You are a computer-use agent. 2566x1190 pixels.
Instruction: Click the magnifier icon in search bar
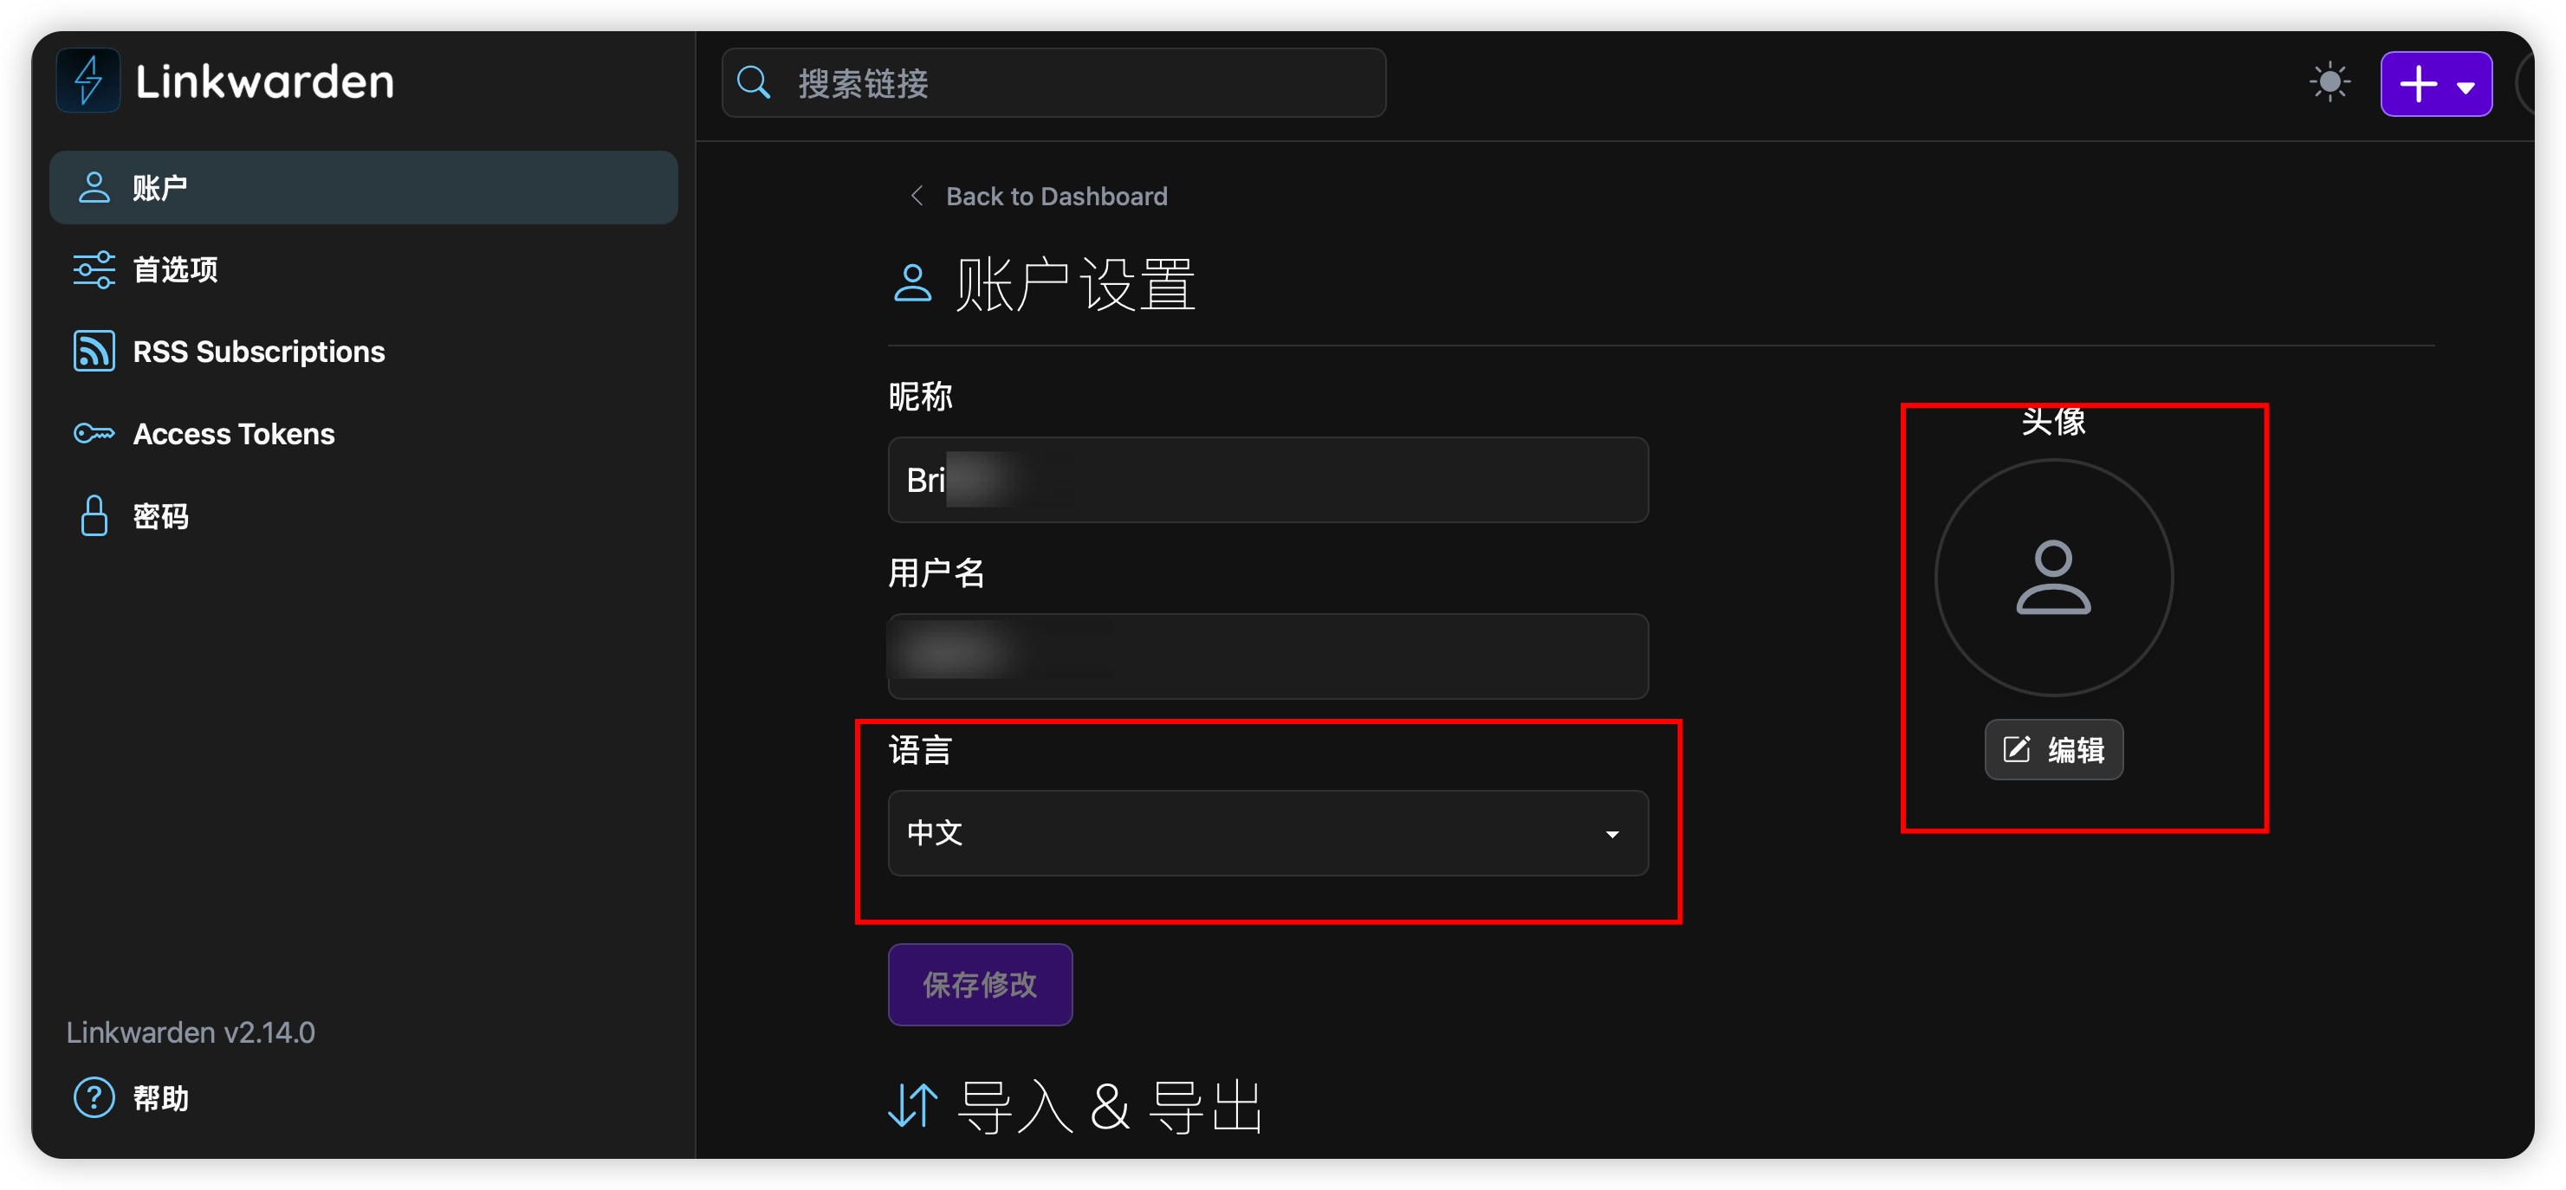(754, 82)
